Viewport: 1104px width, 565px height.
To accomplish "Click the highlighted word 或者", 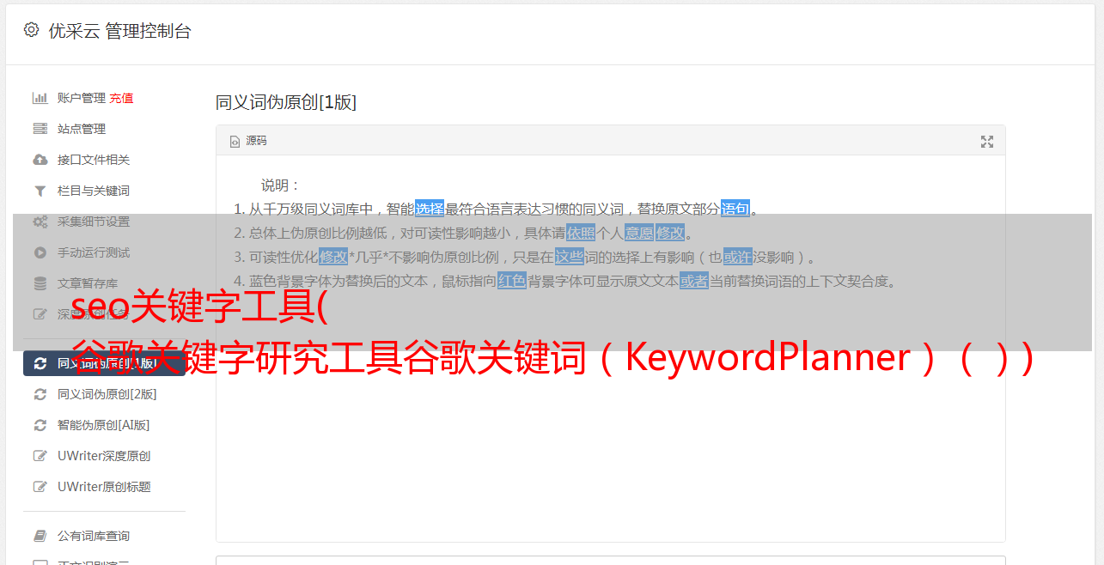I will point(694,281).
